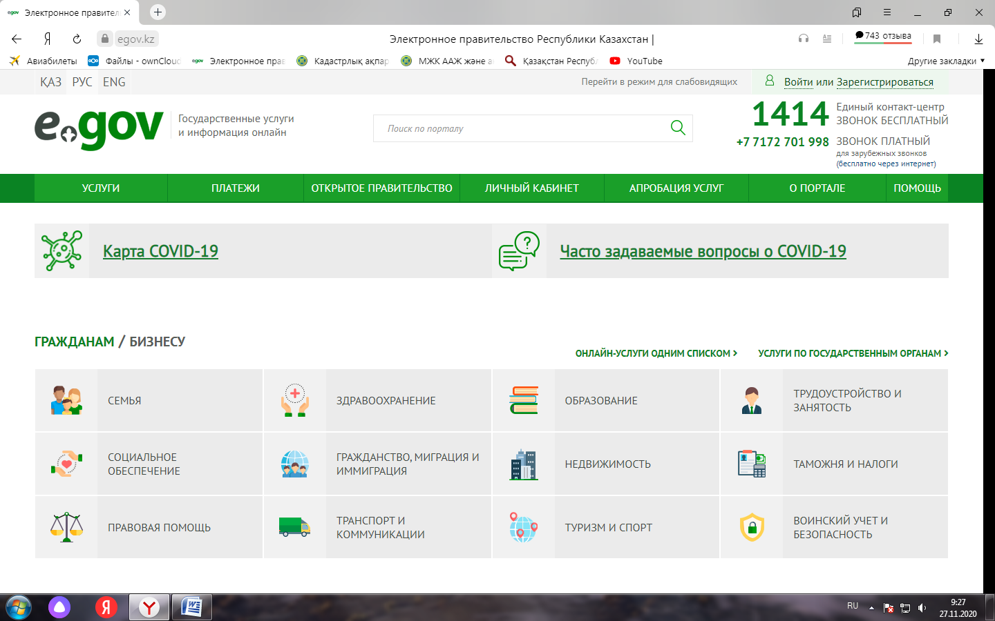Click the Transport truck icon

294,527
